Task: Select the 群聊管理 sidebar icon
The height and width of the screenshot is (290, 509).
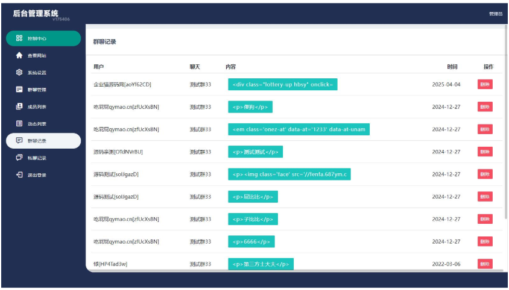Action: pyautogui.click(x=19, y=90)
